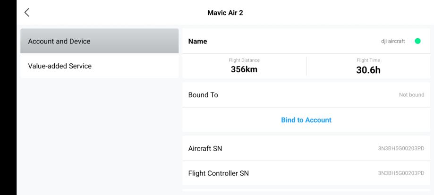Select the 356km distance value
Image resolution: width=434 pixels, height=195 pixels.
point(244,69)
